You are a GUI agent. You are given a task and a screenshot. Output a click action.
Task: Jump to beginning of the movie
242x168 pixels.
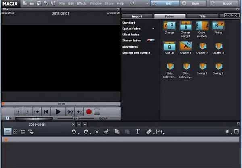[46, 111]
